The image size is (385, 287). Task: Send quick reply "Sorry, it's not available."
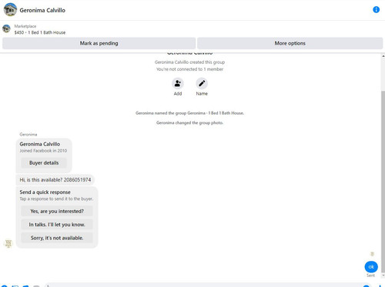(x=57, y=238)
